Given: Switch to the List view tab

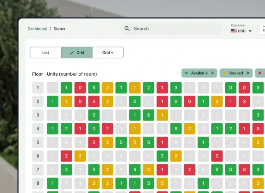Looking at the screenshot, I should click(x=45, y=53).
